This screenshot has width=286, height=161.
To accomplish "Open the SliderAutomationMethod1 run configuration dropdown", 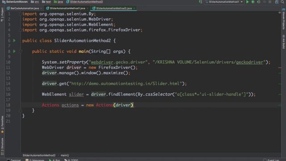I will [x=224, y=2].
